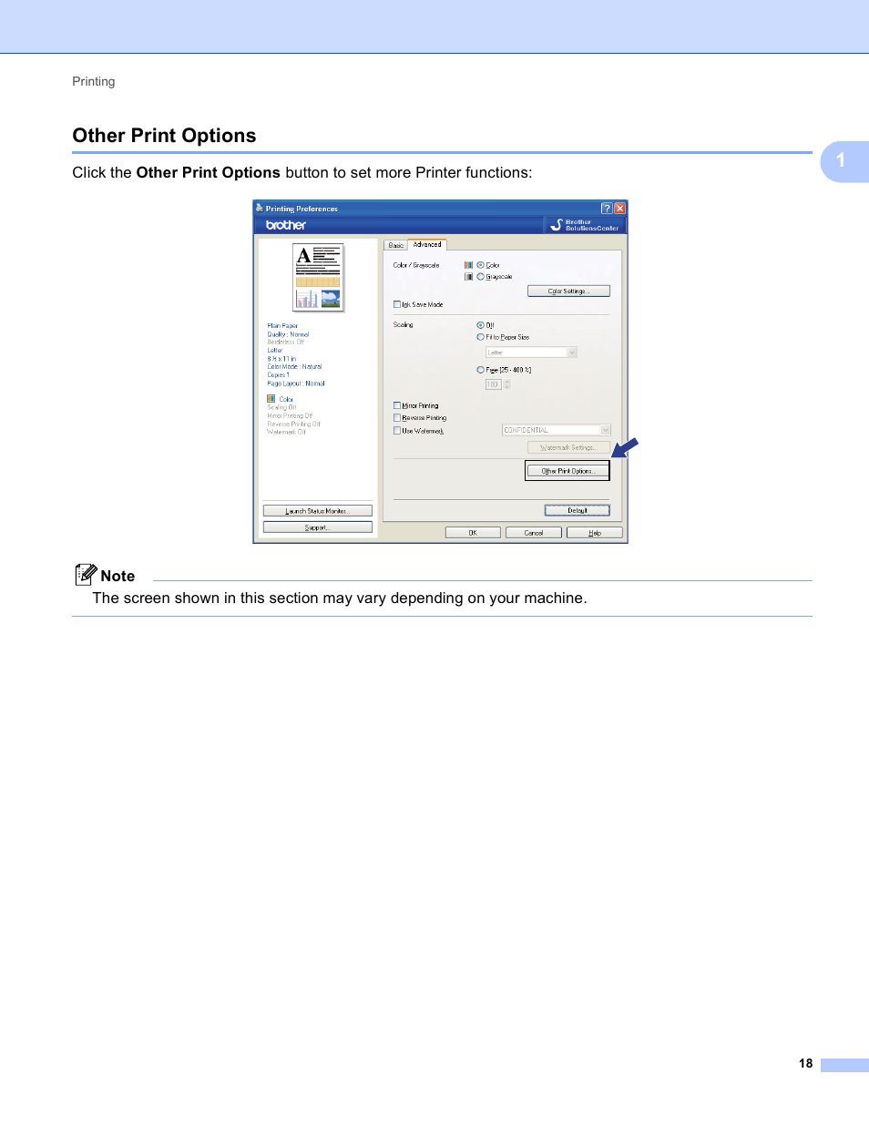Viewport: 869px width, 1125px height.
Task: Click the grayscale icon beside Grayscale
Action: [x=468, y=277]
